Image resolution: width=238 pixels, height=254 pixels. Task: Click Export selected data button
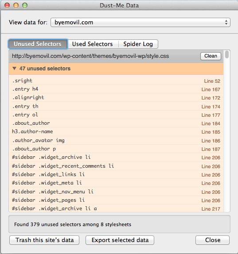coord(120,240)
